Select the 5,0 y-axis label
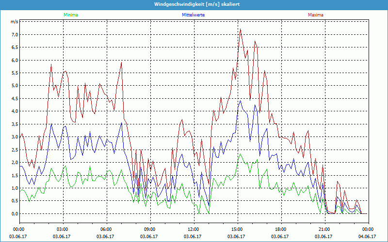Image resolution: width=388 pixels, height=242 pixels. [x=14, y=86]
